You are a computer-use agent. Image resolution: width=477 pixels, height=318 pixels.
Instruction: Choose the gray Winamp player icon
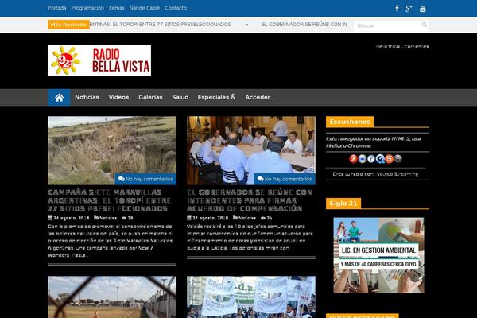tap(398, 158)
